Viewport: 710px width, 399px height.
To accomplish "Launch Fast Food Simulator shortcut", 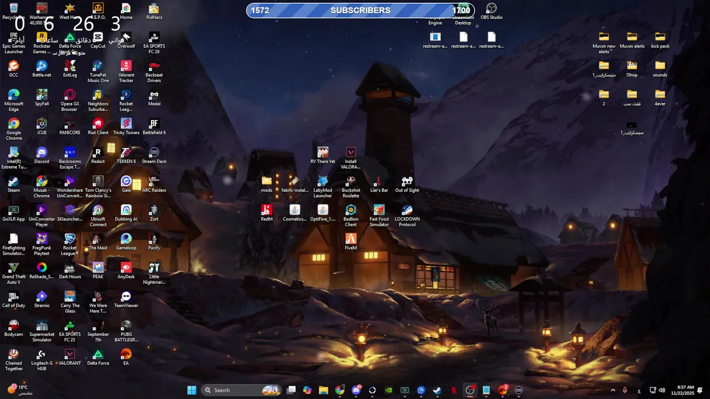I will pyautogui.click(x=379, y=216).
